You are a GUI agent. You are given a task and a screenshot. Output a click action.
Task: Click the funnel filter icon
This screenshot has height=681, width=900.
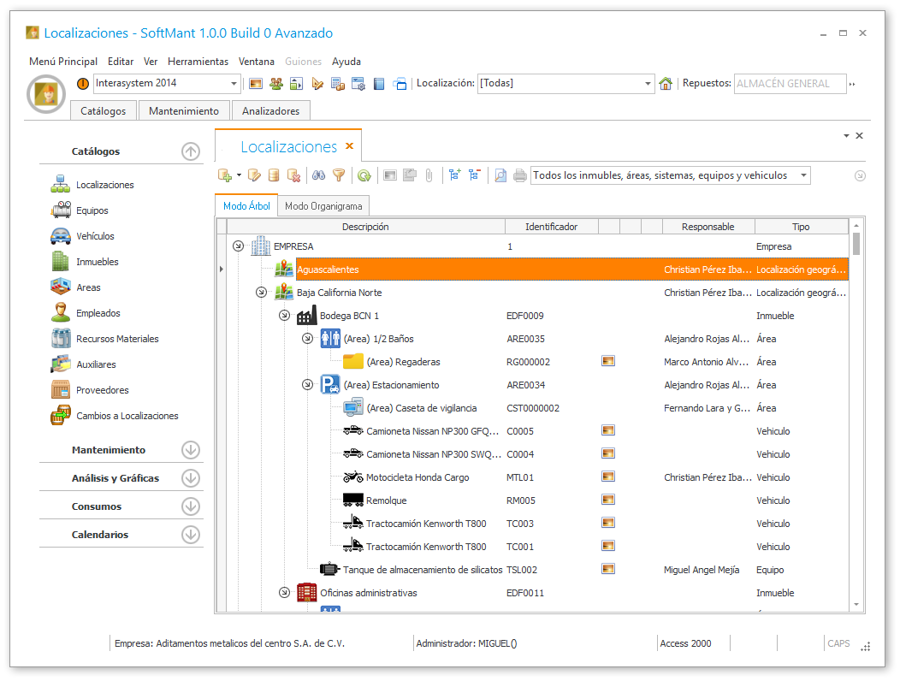tap(339, 175)
